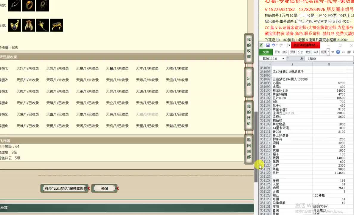
Task: Click the 我的收藏 side tab
Action: 249,48
